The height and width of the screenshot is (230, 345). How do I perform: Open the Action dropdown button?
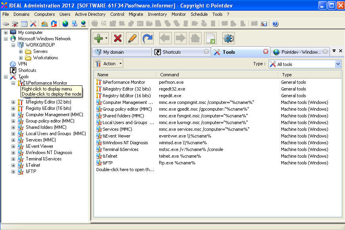(108, 64)
